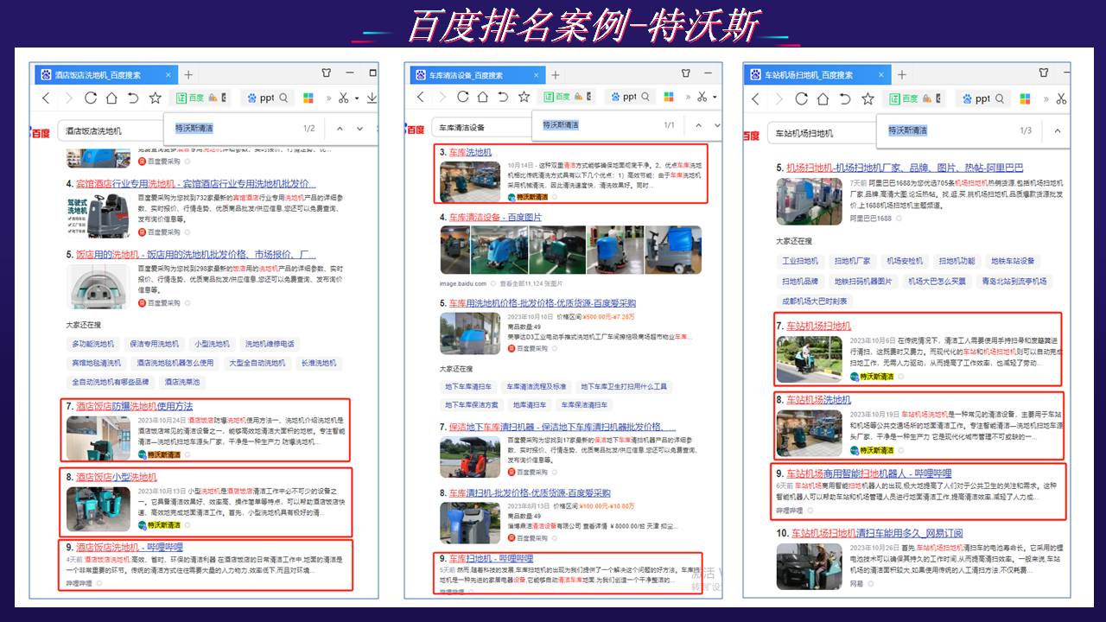This screenshot has width=1106, height=622.
Task: Click related search tag 工业扫地机
Action: tap(800, 261)
